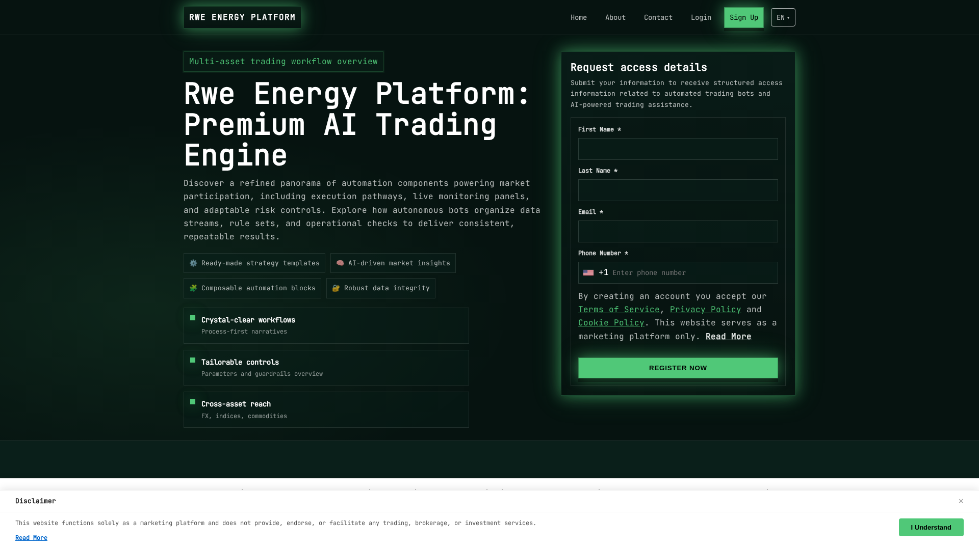Screen dimensions: 979x550
Task: Click the Crystal-clear workflows heading
Action: point(248,320)
